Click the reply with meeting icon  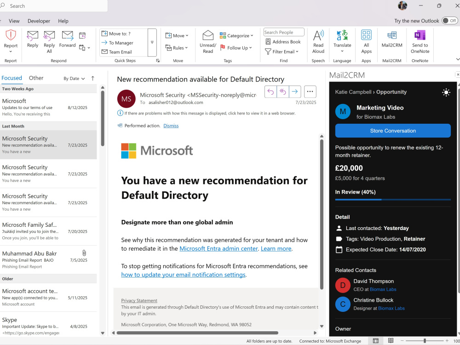(82, 36)
